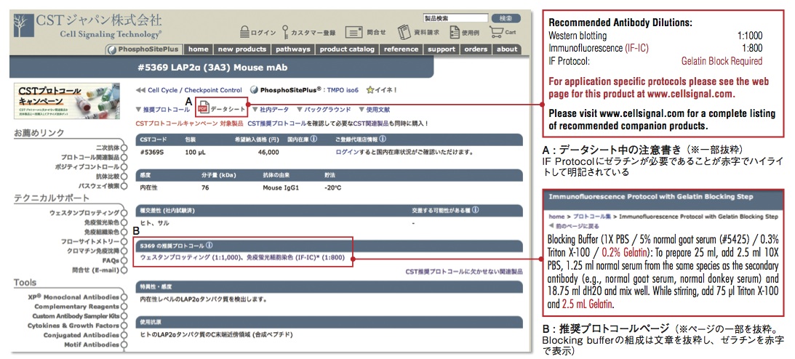Screen dimensions: 795x359
Task: Open Custom Antibody Sampler Kits link
Action: pos(76,316)
